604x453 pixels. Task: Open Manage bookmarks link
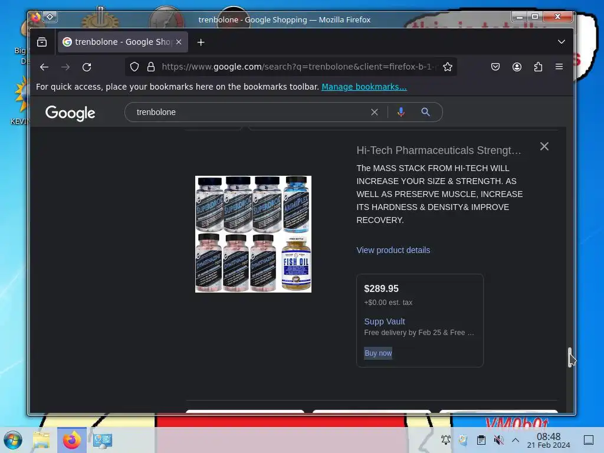[364, 87]
